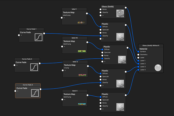Viewport: 174px width, 116px height.
Task: Click the output socket of label #2 Texture Map
Action: [x=87, y=42]
